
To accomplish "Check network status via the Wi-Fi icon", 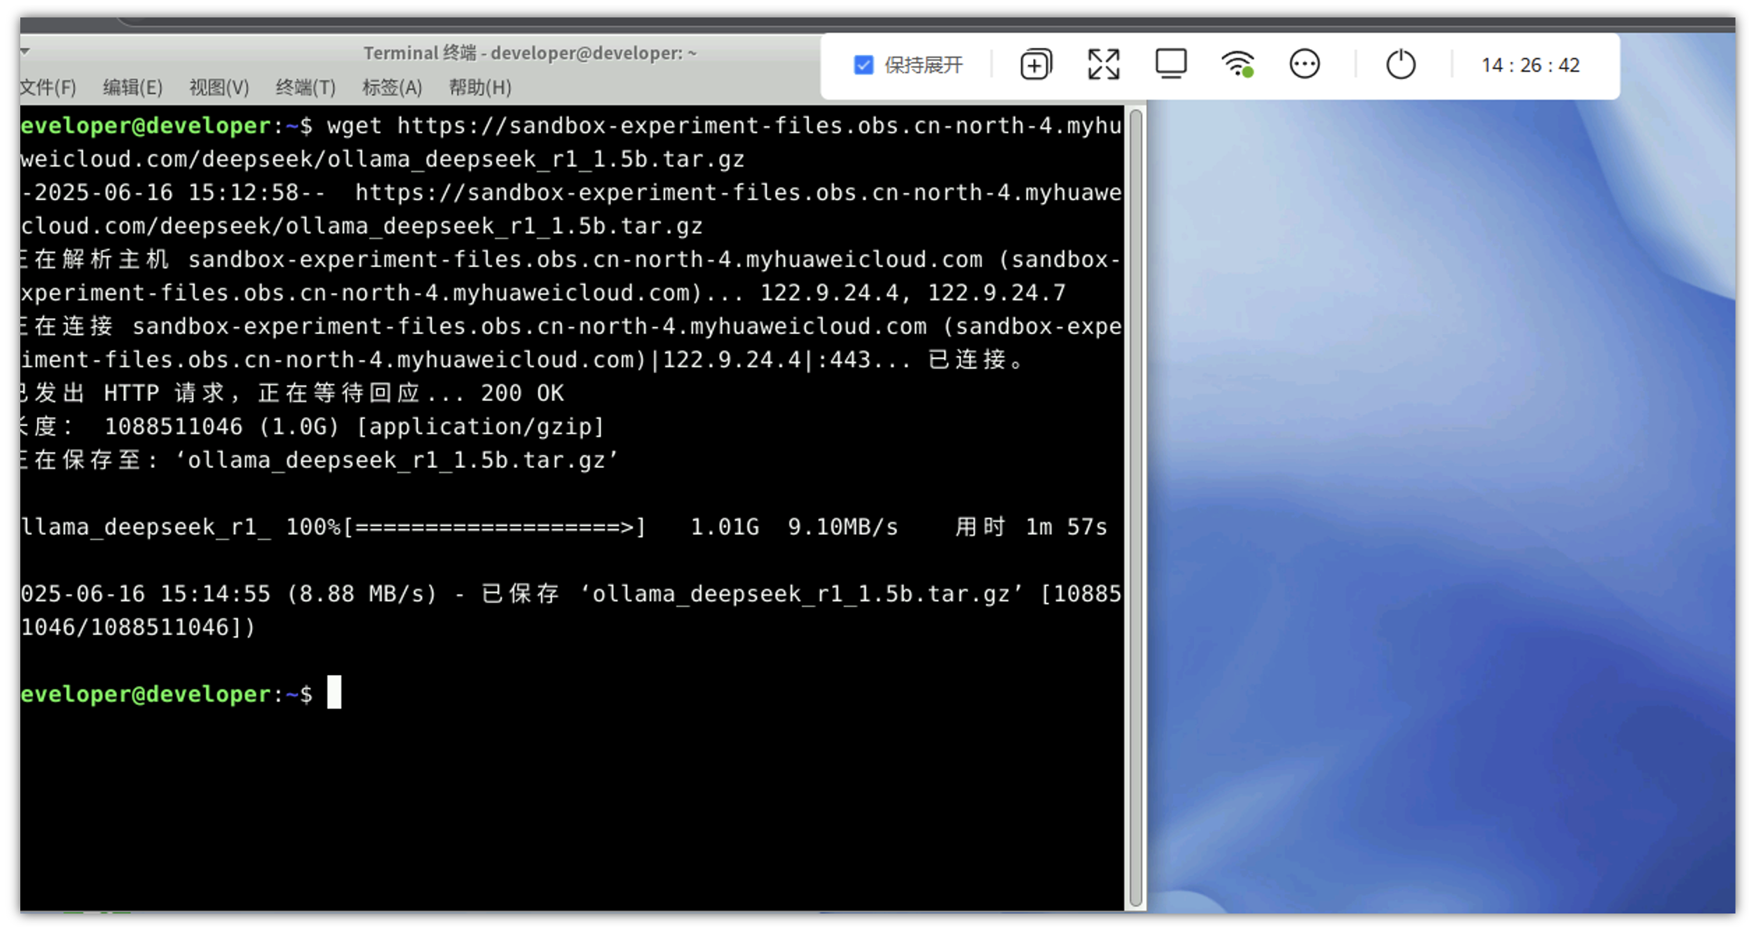I will (x=1237, y=64).
